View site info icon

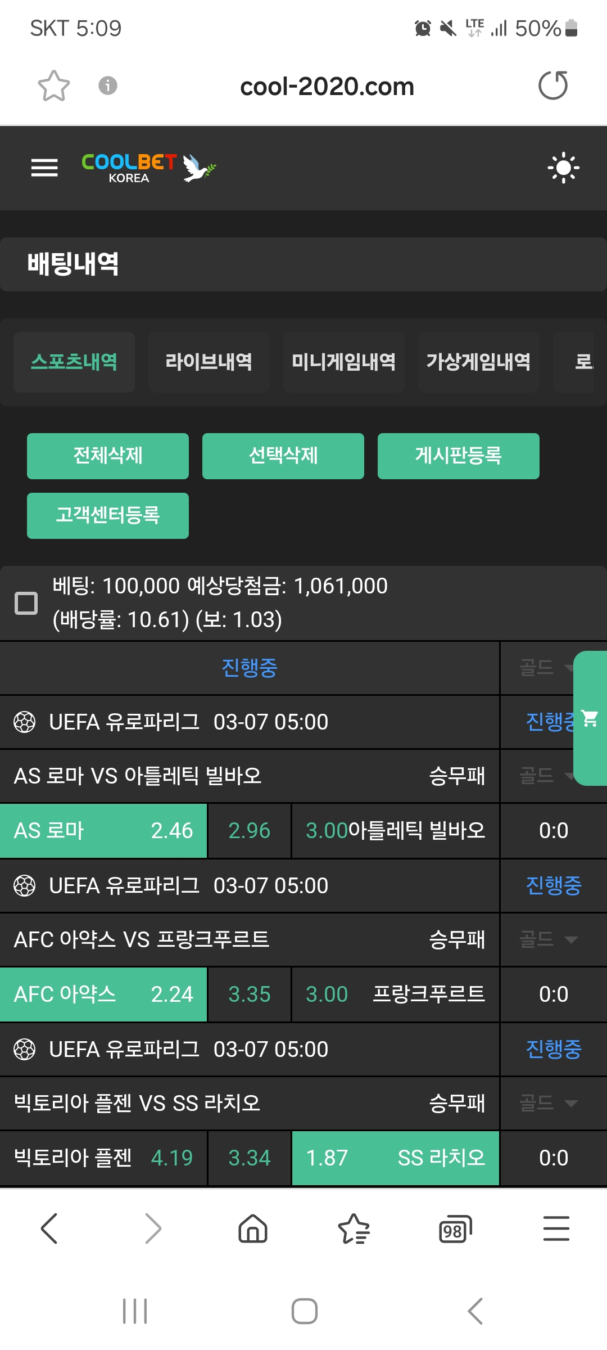click(x=108, y=86)
